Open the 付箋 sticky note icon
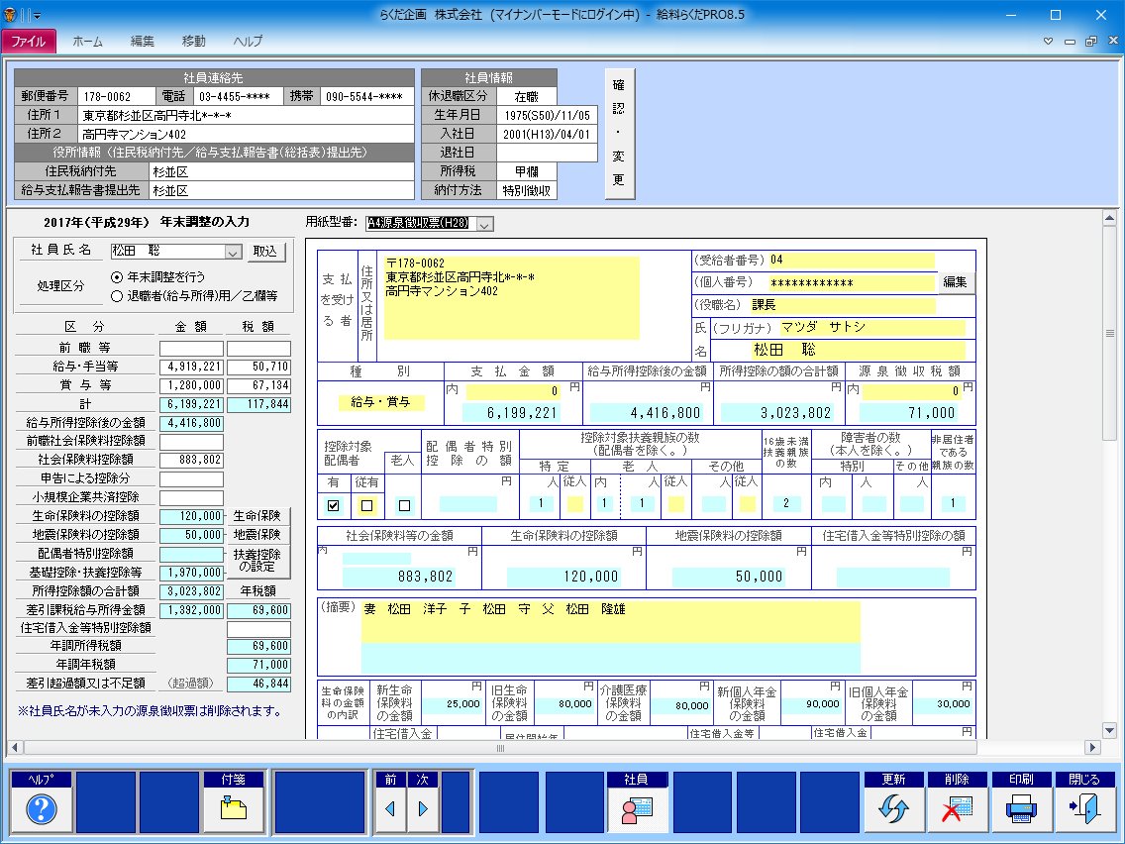Viewport: 1125px width, 844px height. [x=234, y=808]
